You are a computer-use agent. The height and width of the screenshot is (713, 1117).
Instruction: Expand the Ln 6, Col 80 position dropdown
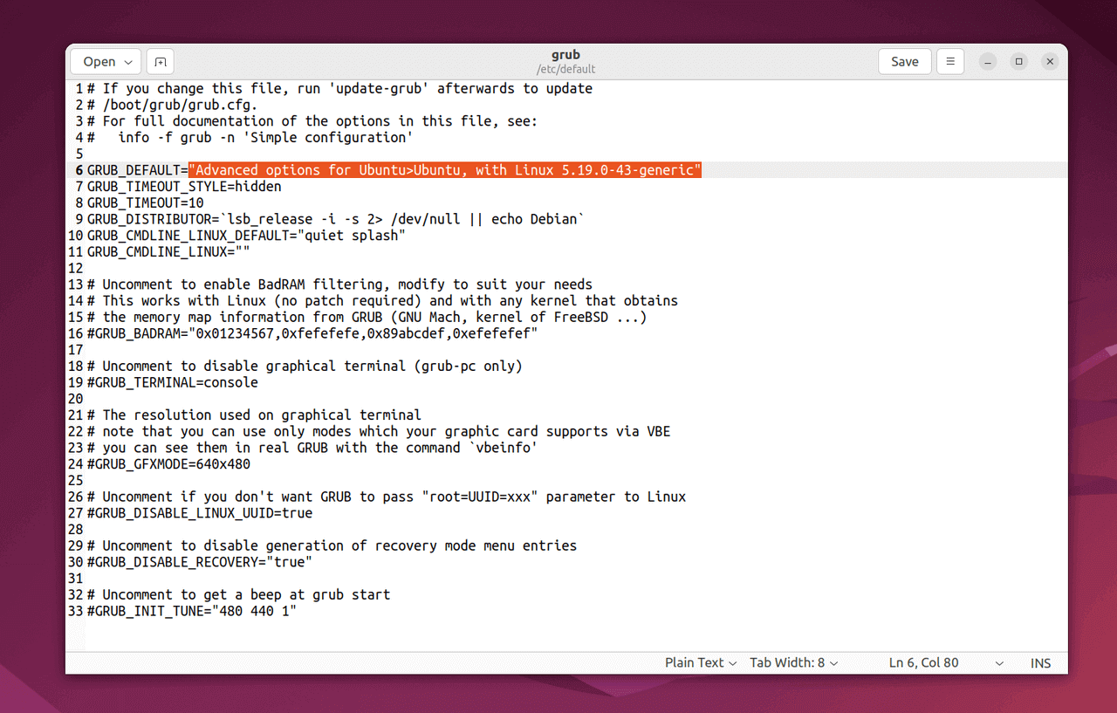click(x=947, y=662)
